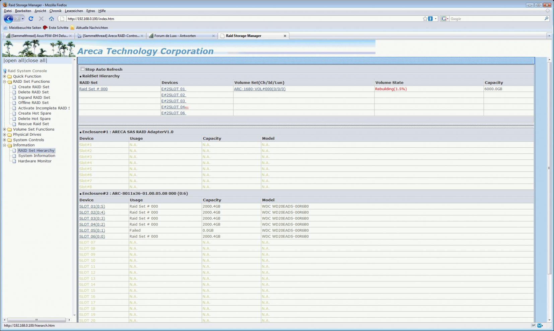Focus the Google search field
554x331 pixels.
click(x=496, y=19)
